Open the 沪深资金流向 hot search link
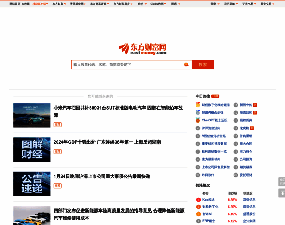Viewport: 285px width, 225px height. pyautogui.click(x=211, y=128)
